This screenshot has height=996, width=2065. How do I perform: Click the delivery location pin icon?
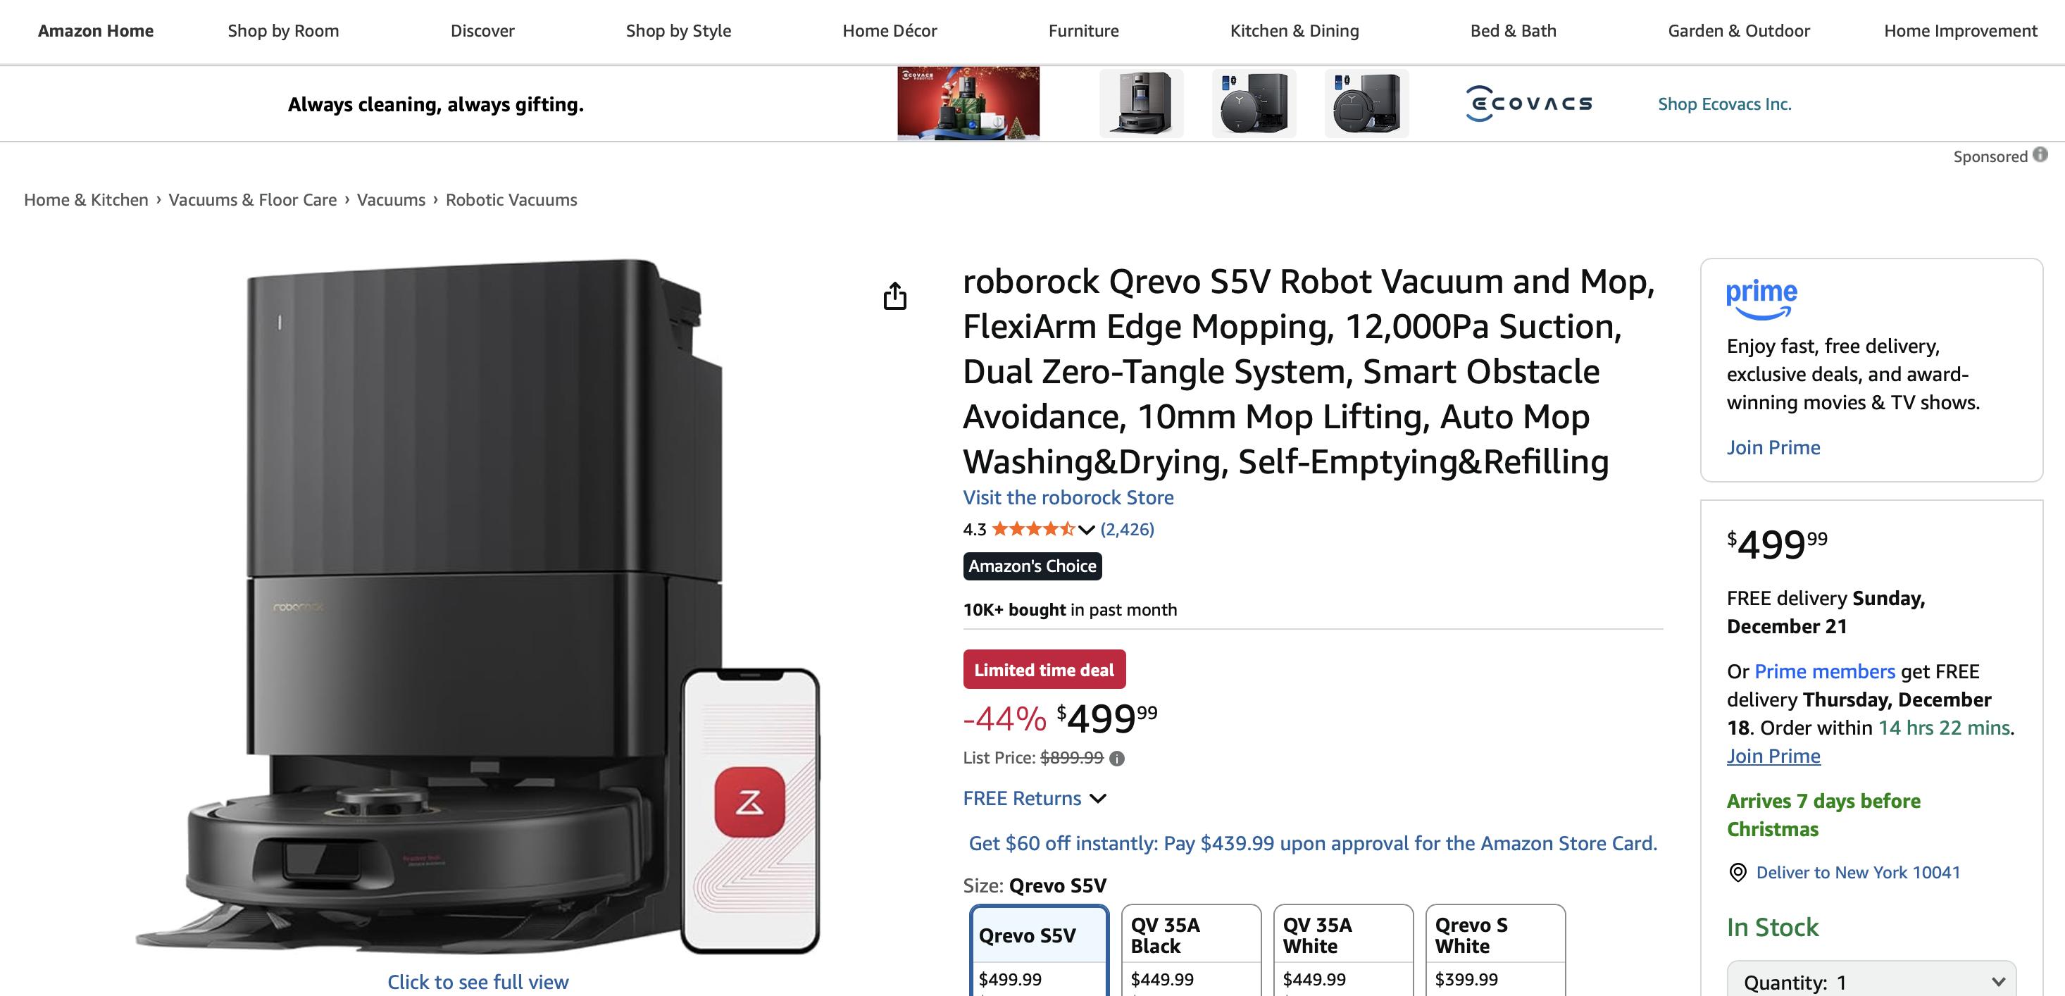pos(1737,873)
